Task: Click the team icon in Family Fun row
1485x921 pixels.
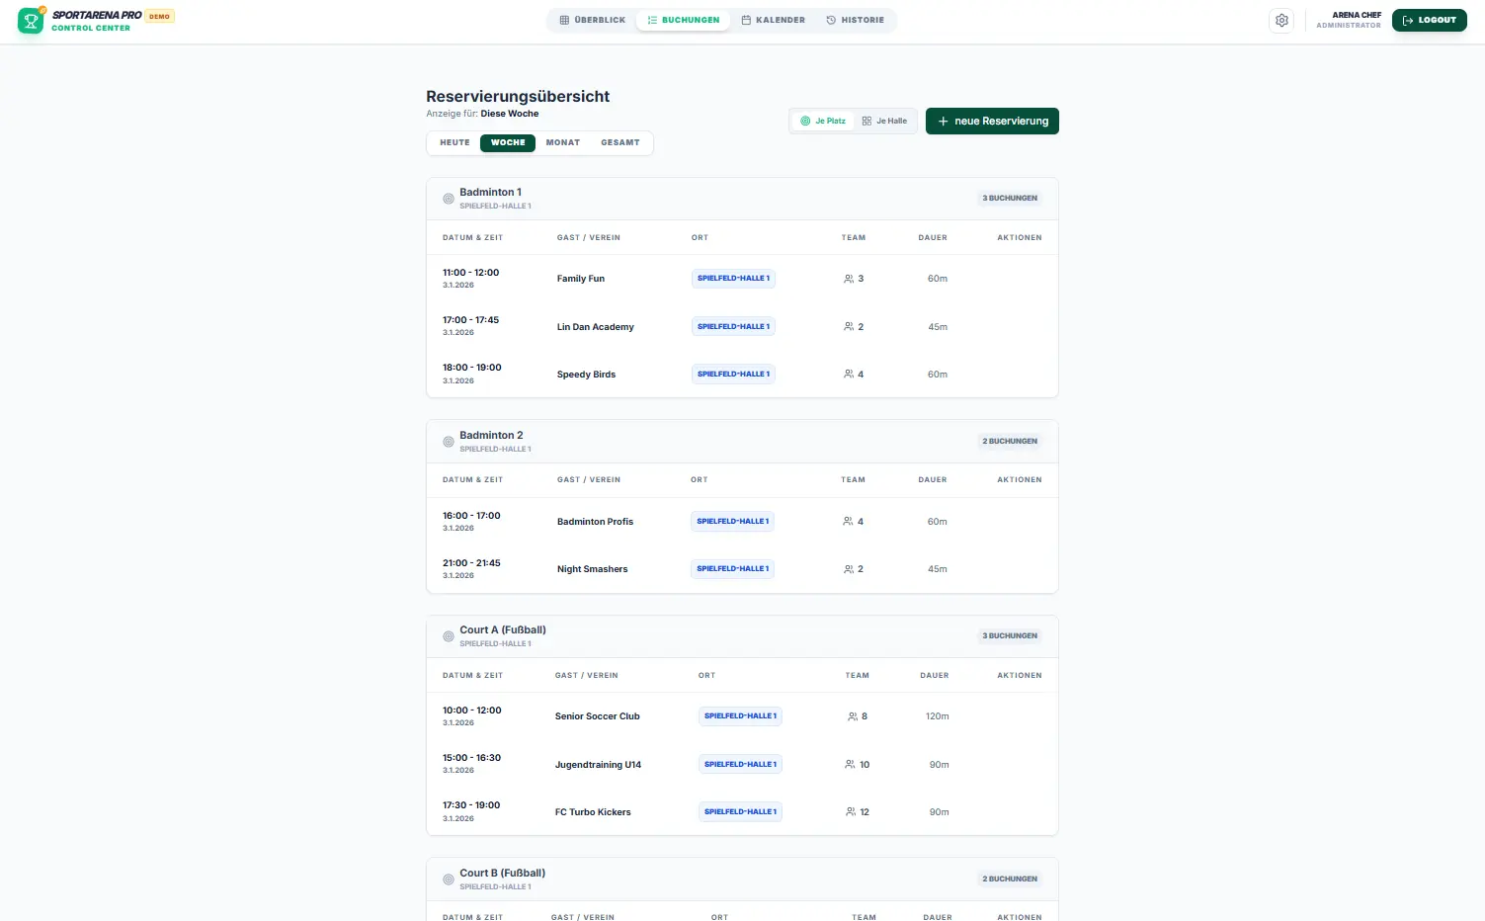Action: pyautogui.click(x=848, y=279)
